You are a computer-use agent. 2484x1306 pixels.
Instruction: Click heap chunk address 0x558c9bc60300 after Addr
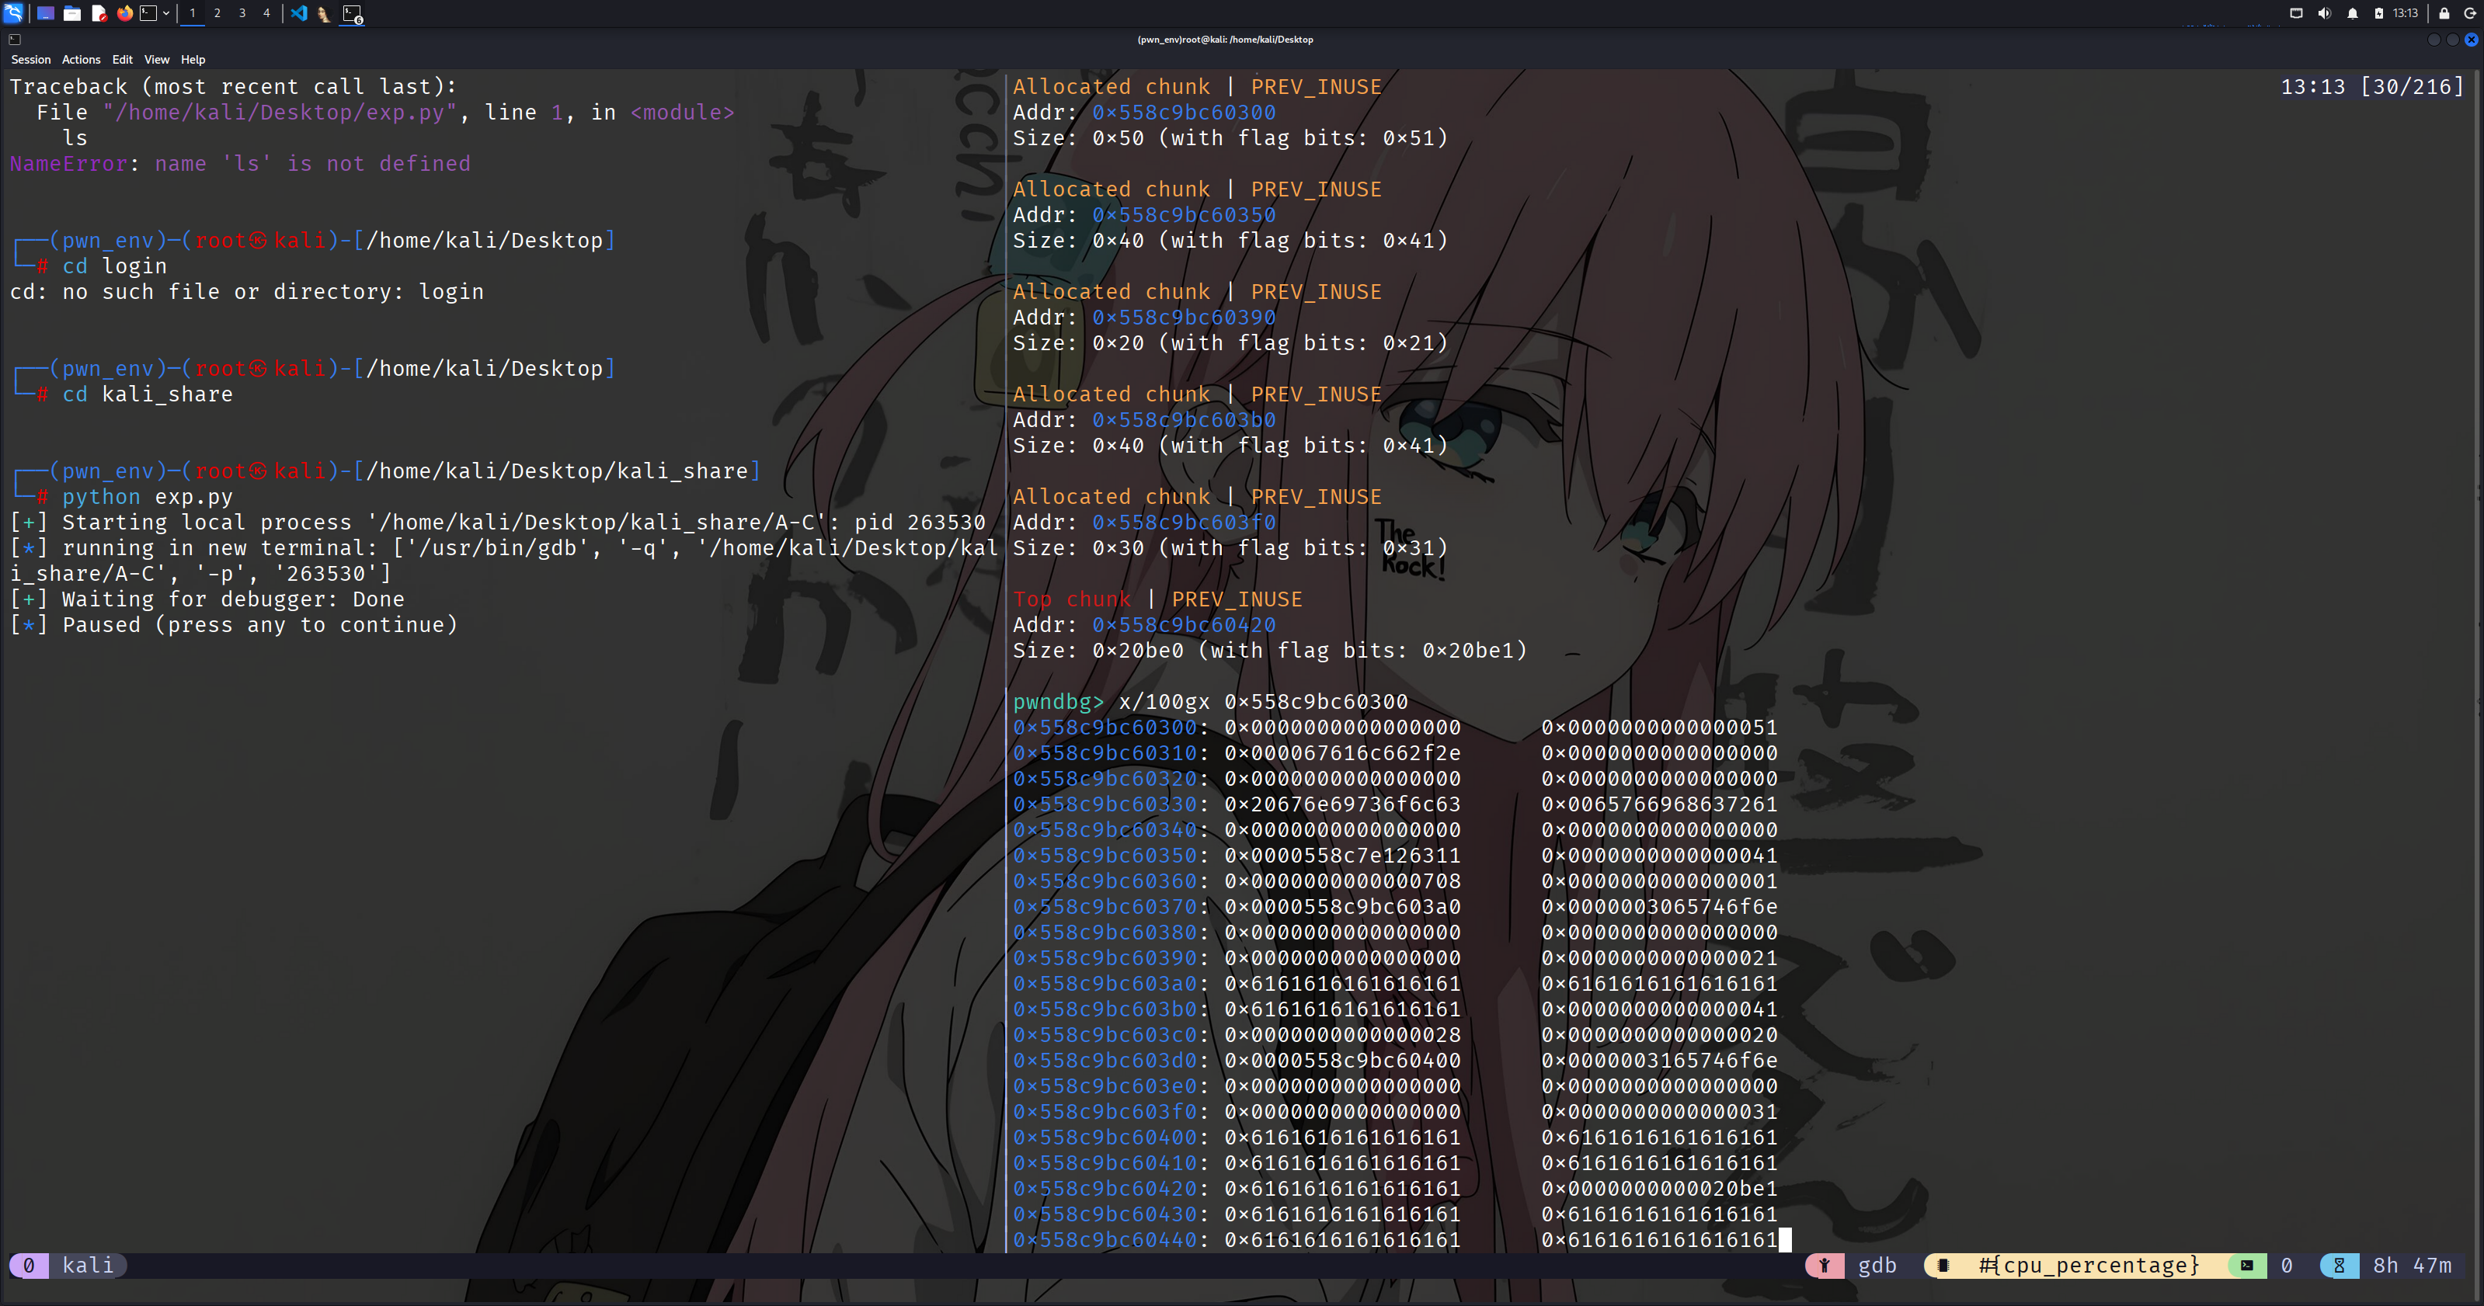[x=1185, y=113]
